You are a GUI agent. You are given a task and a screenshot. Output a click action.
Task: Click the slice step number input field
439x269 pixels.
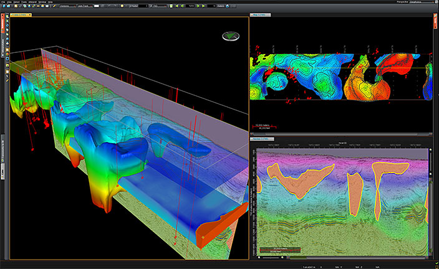[x=211, y=6]
